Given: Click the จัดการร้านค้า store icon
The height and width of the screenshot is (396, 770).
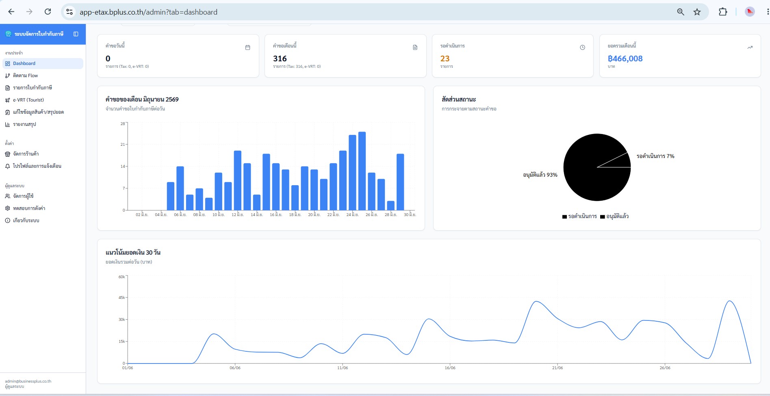Looking at the screenshot, I should (7, 154).
